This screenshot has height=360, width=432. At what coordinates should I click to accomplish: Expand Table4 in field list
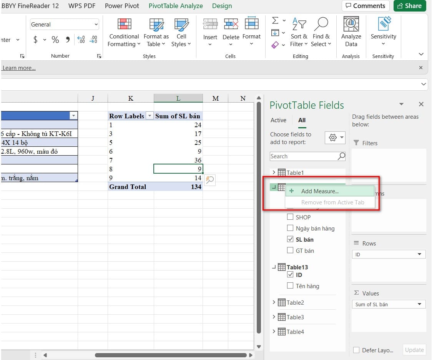(274, 331)
